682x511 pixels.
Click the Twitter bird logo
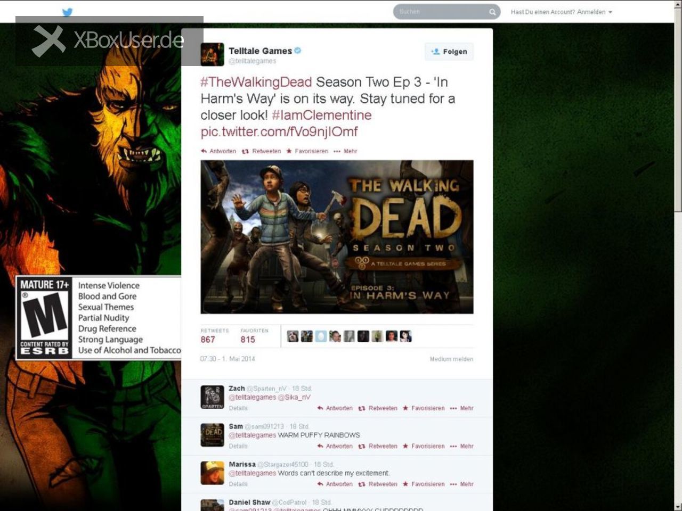pyautogui.click(x=67, y=12)
